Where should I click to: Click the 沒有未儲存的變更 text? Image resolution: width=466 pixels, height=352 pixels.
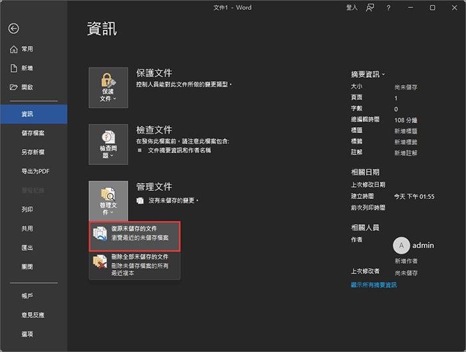coord(173,201)
